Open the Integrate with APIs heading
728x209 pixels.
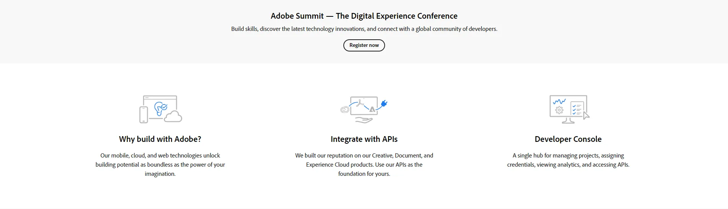[364, 139]
